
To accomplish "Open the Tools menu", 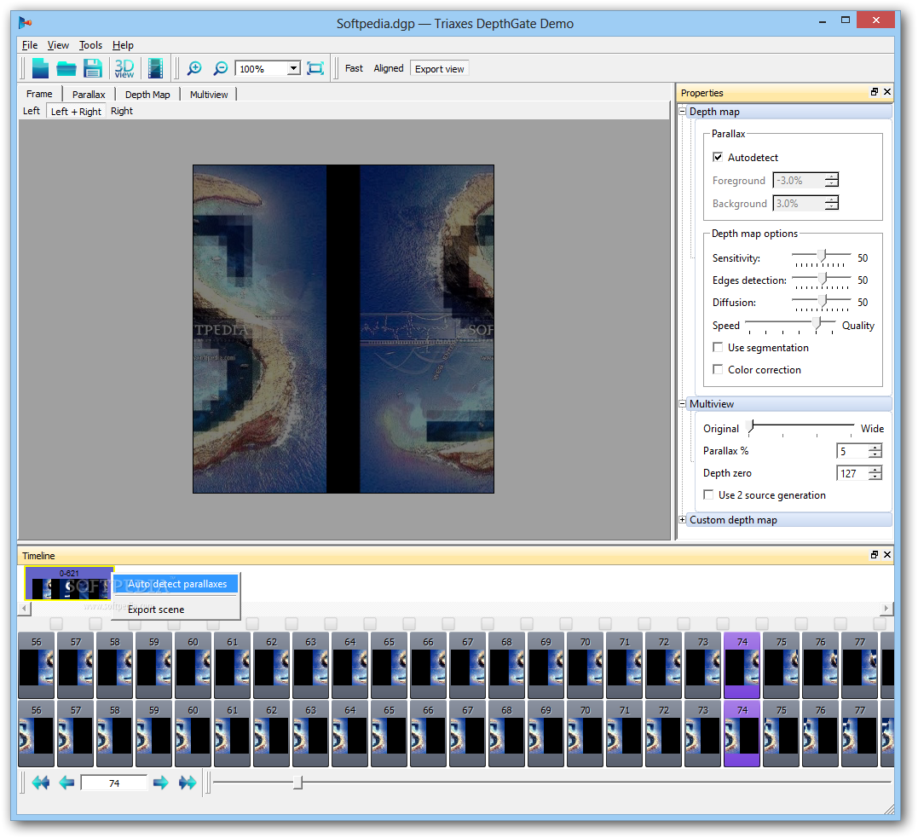I will 90,45.
